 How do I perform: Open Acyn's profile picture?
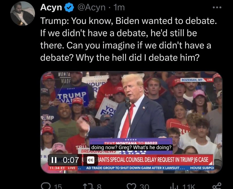[x=22, y=14]
